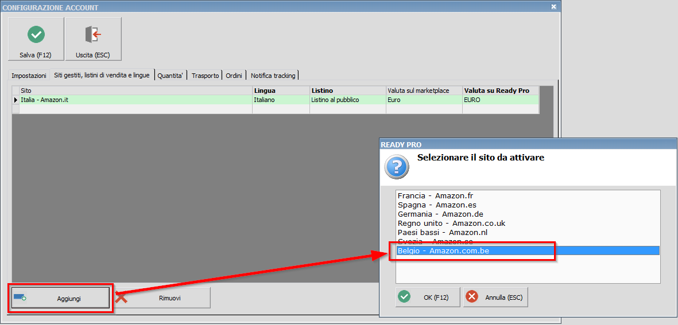678x325 pixels.
Task: Click the Aggiungi button
Action: [x=60, y=298]
